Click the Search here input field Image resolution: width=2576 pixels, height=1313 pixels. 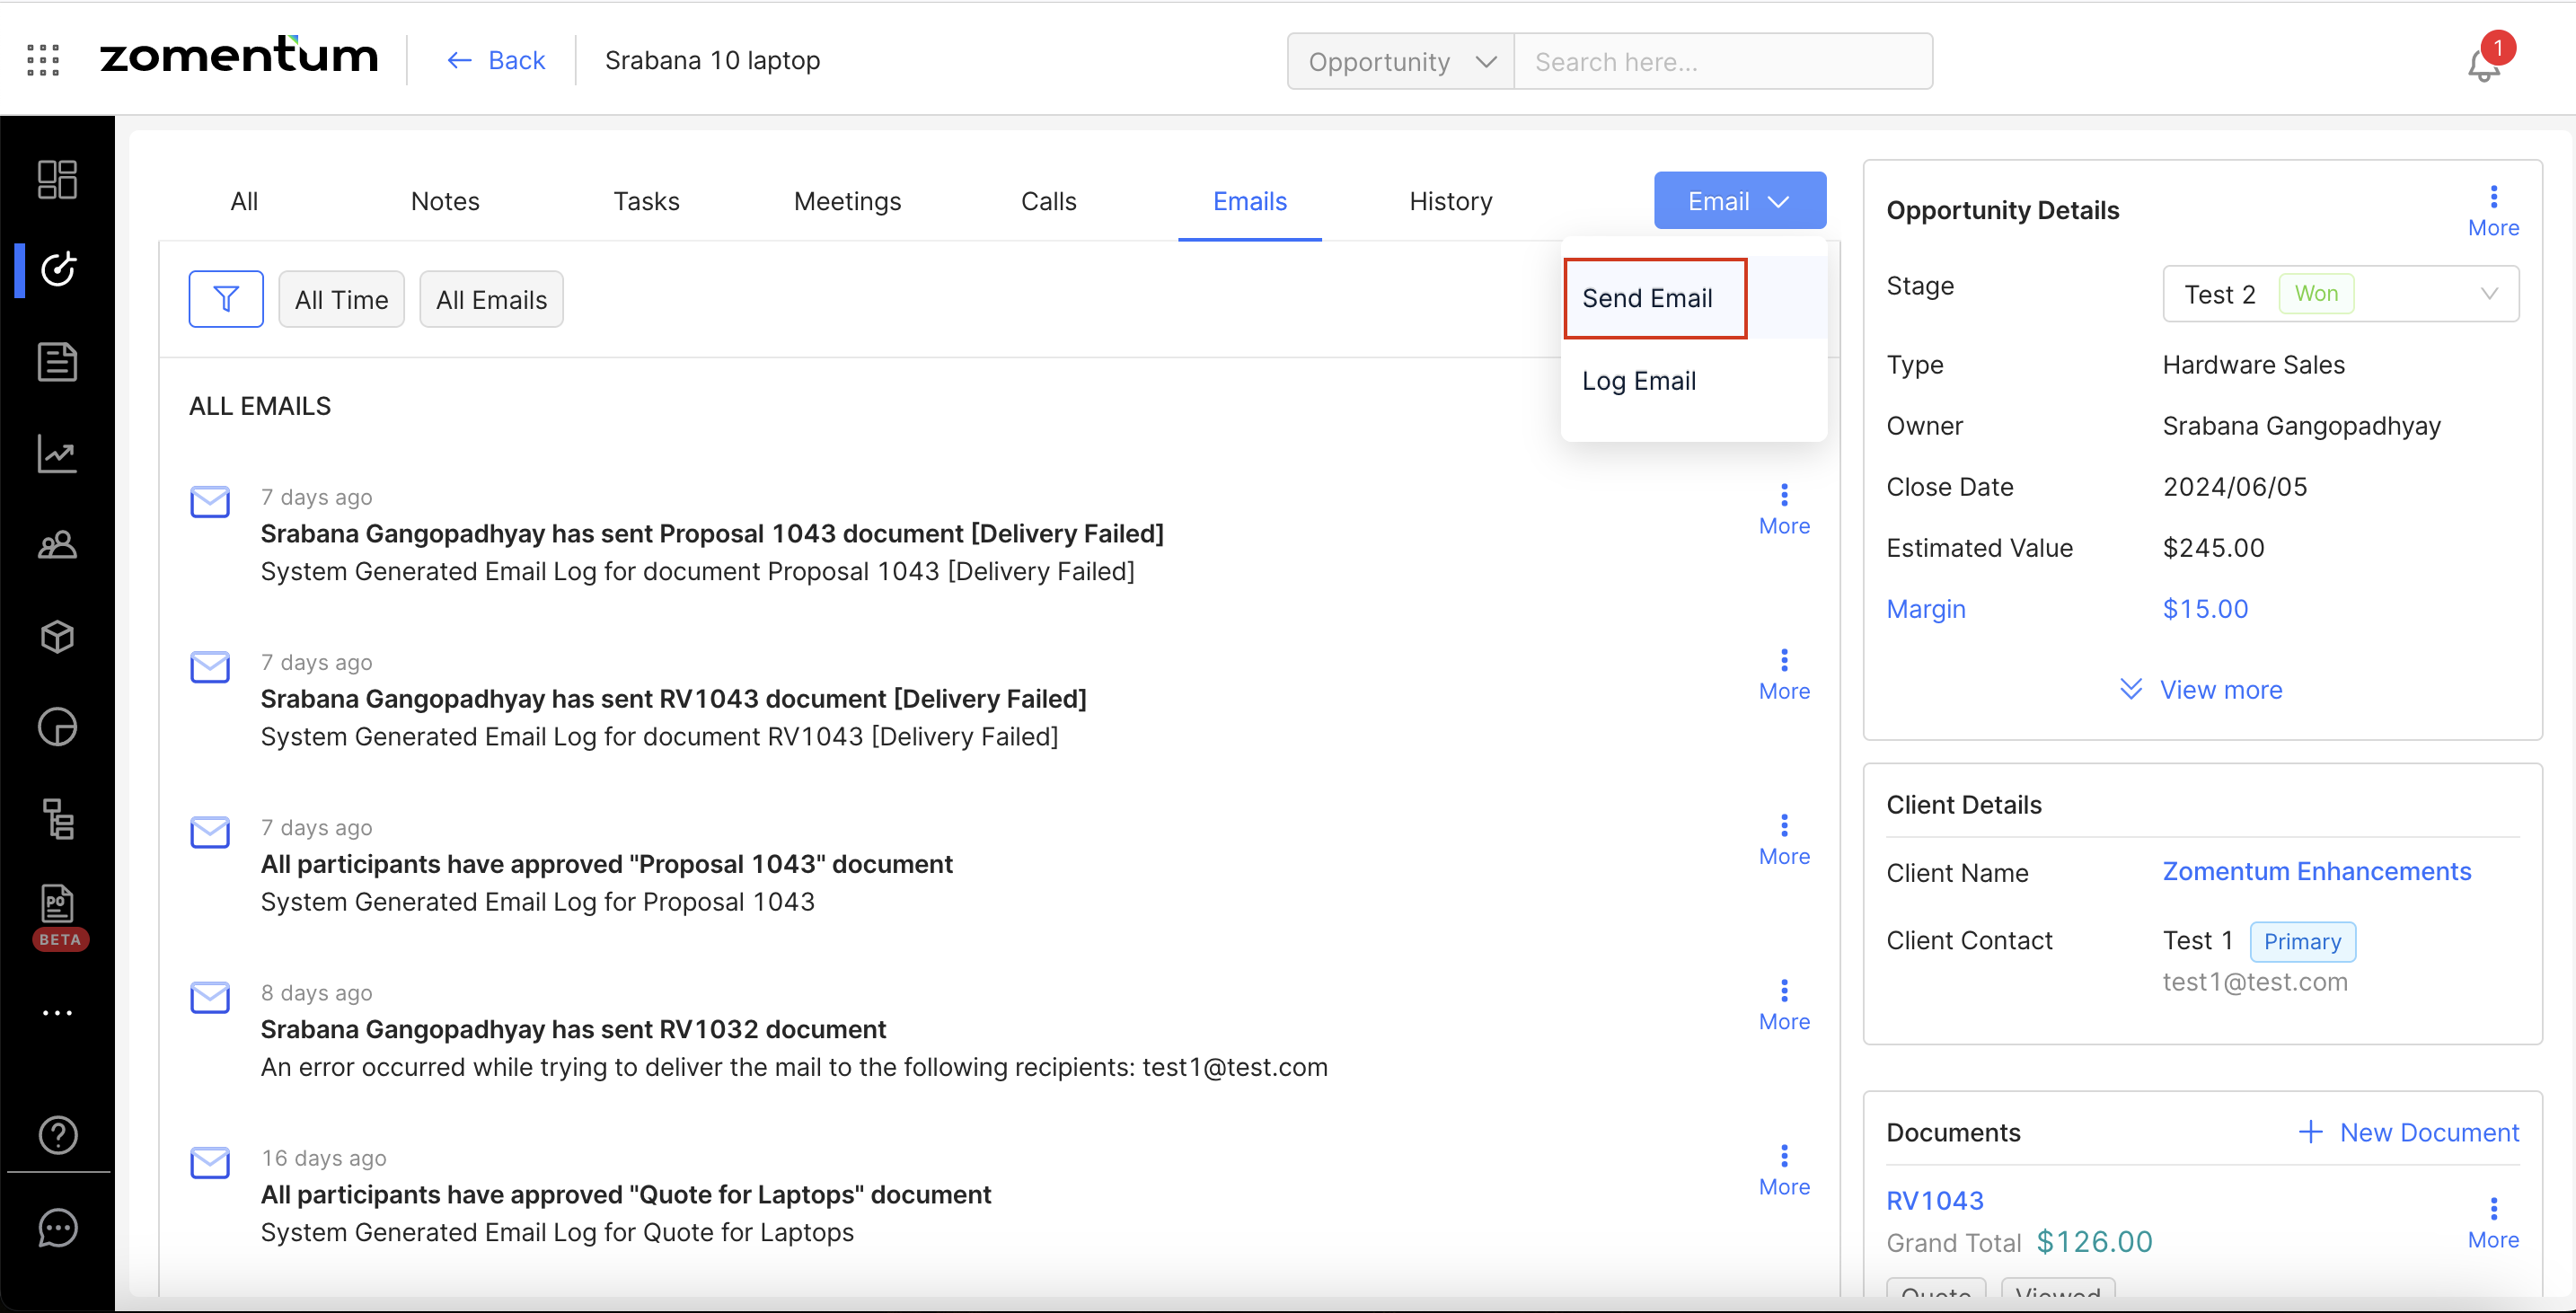pos(1722,62)
